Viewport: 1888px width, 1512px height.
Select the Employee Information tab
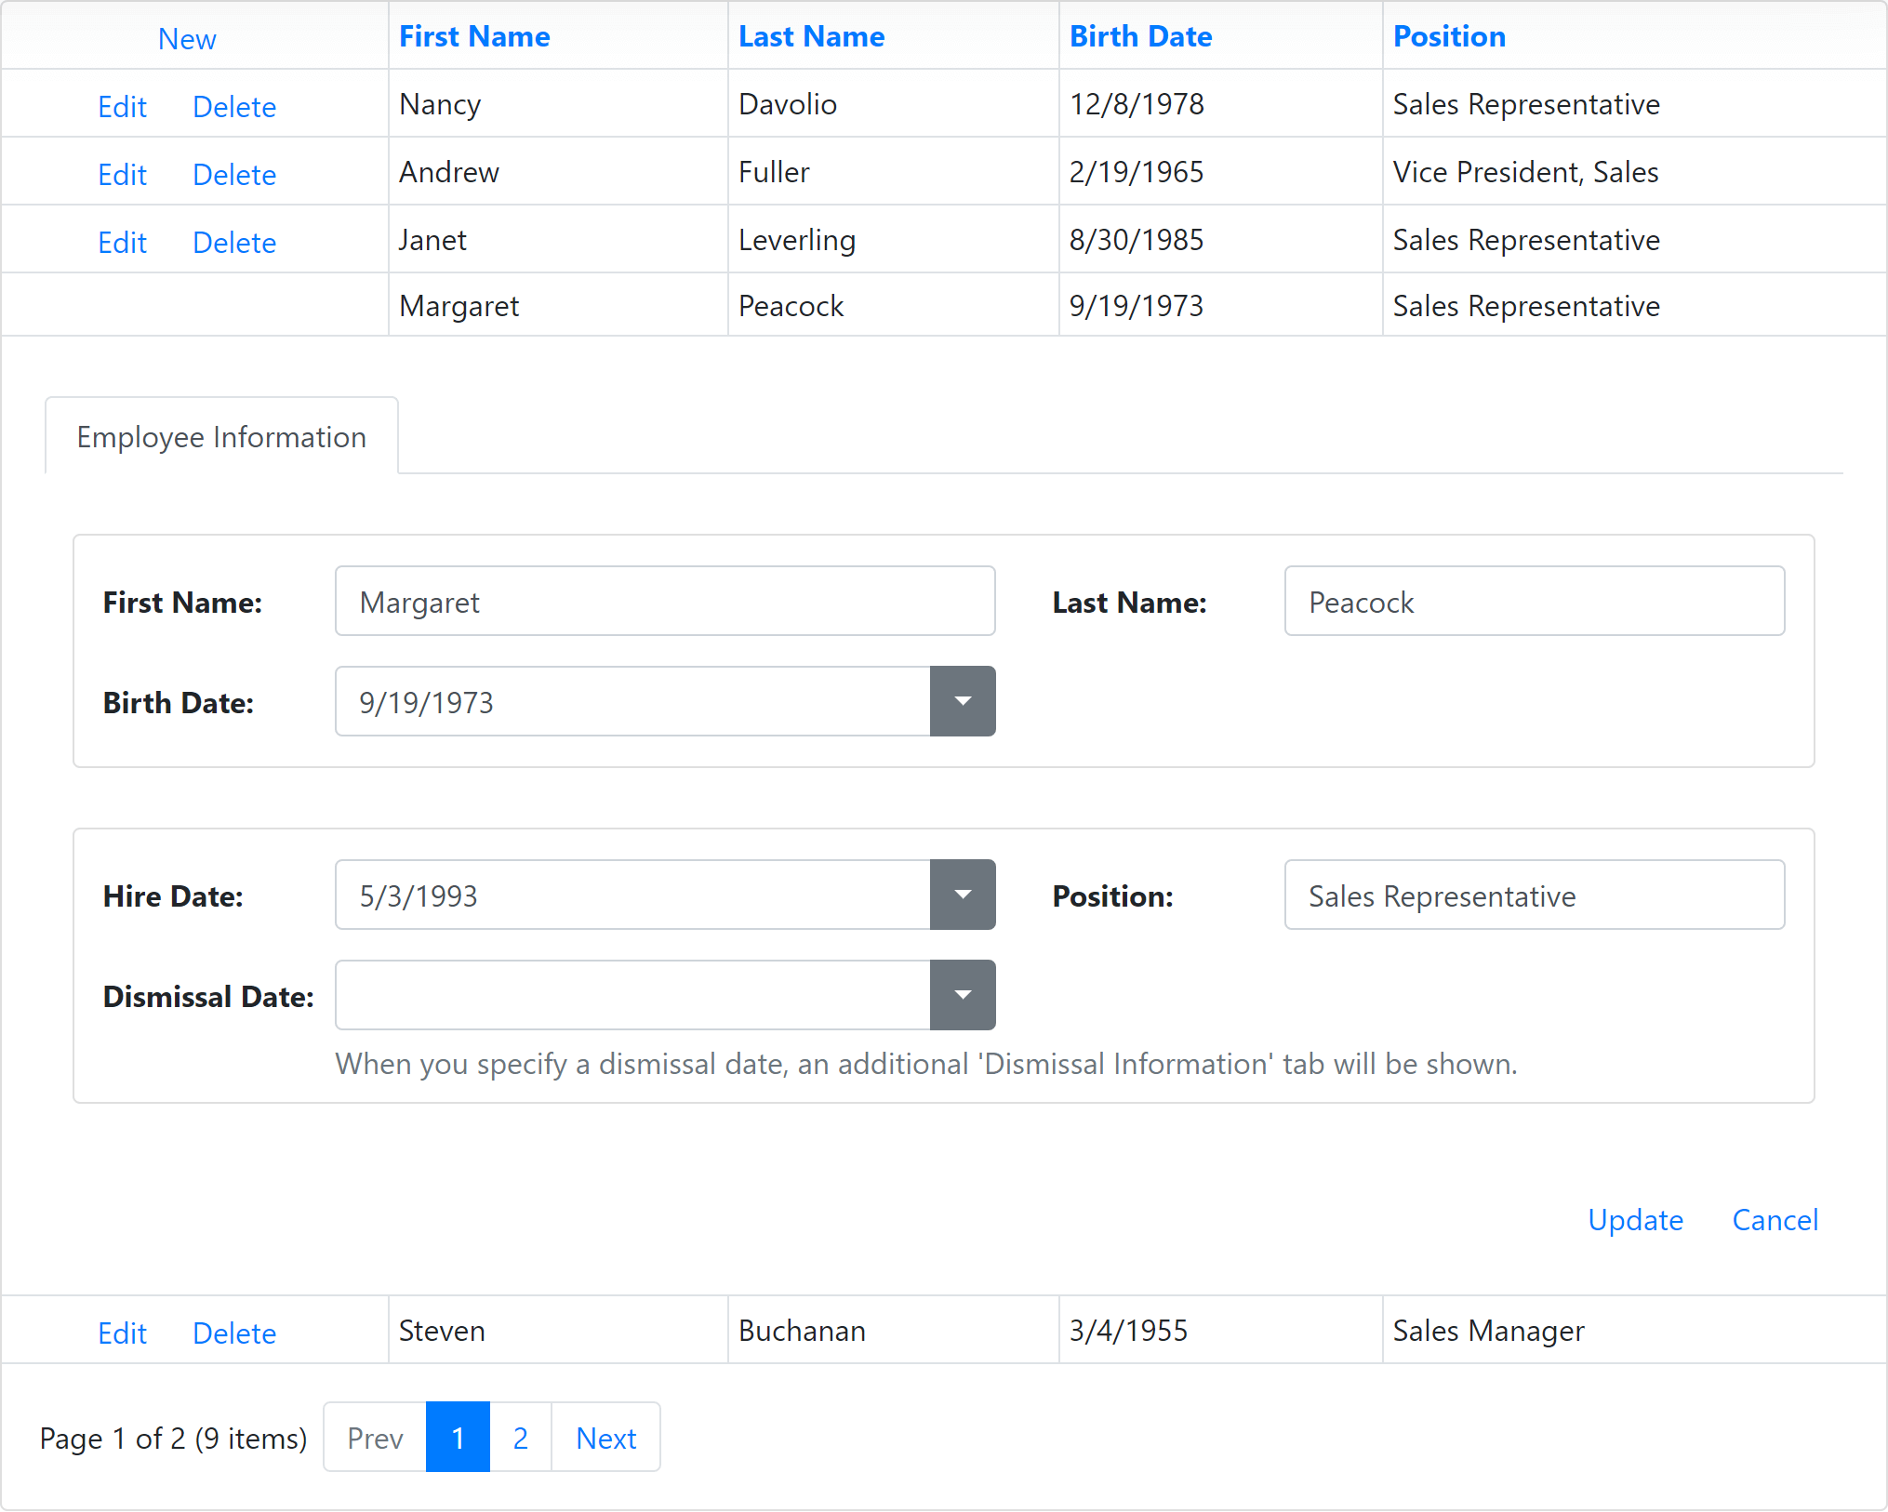coord(222,438)
